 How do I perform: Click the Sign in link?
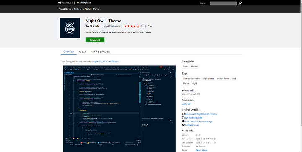coord(203,3)
